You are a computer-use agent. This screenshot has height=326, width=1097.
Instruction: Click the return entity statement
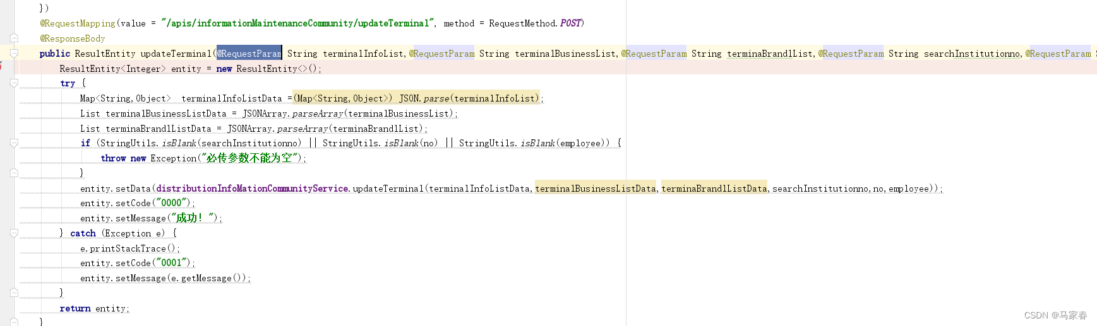[95, 308]
